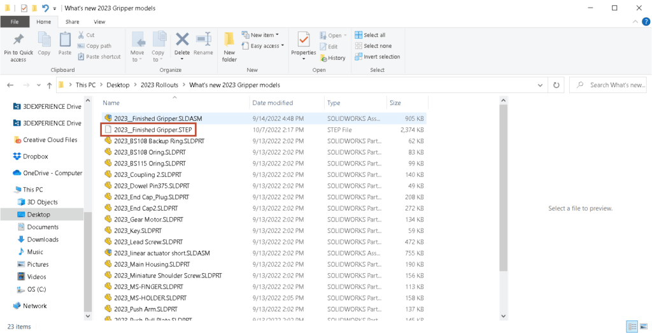
Task: Switch to the View tab
Action: (x=99, y=22)
